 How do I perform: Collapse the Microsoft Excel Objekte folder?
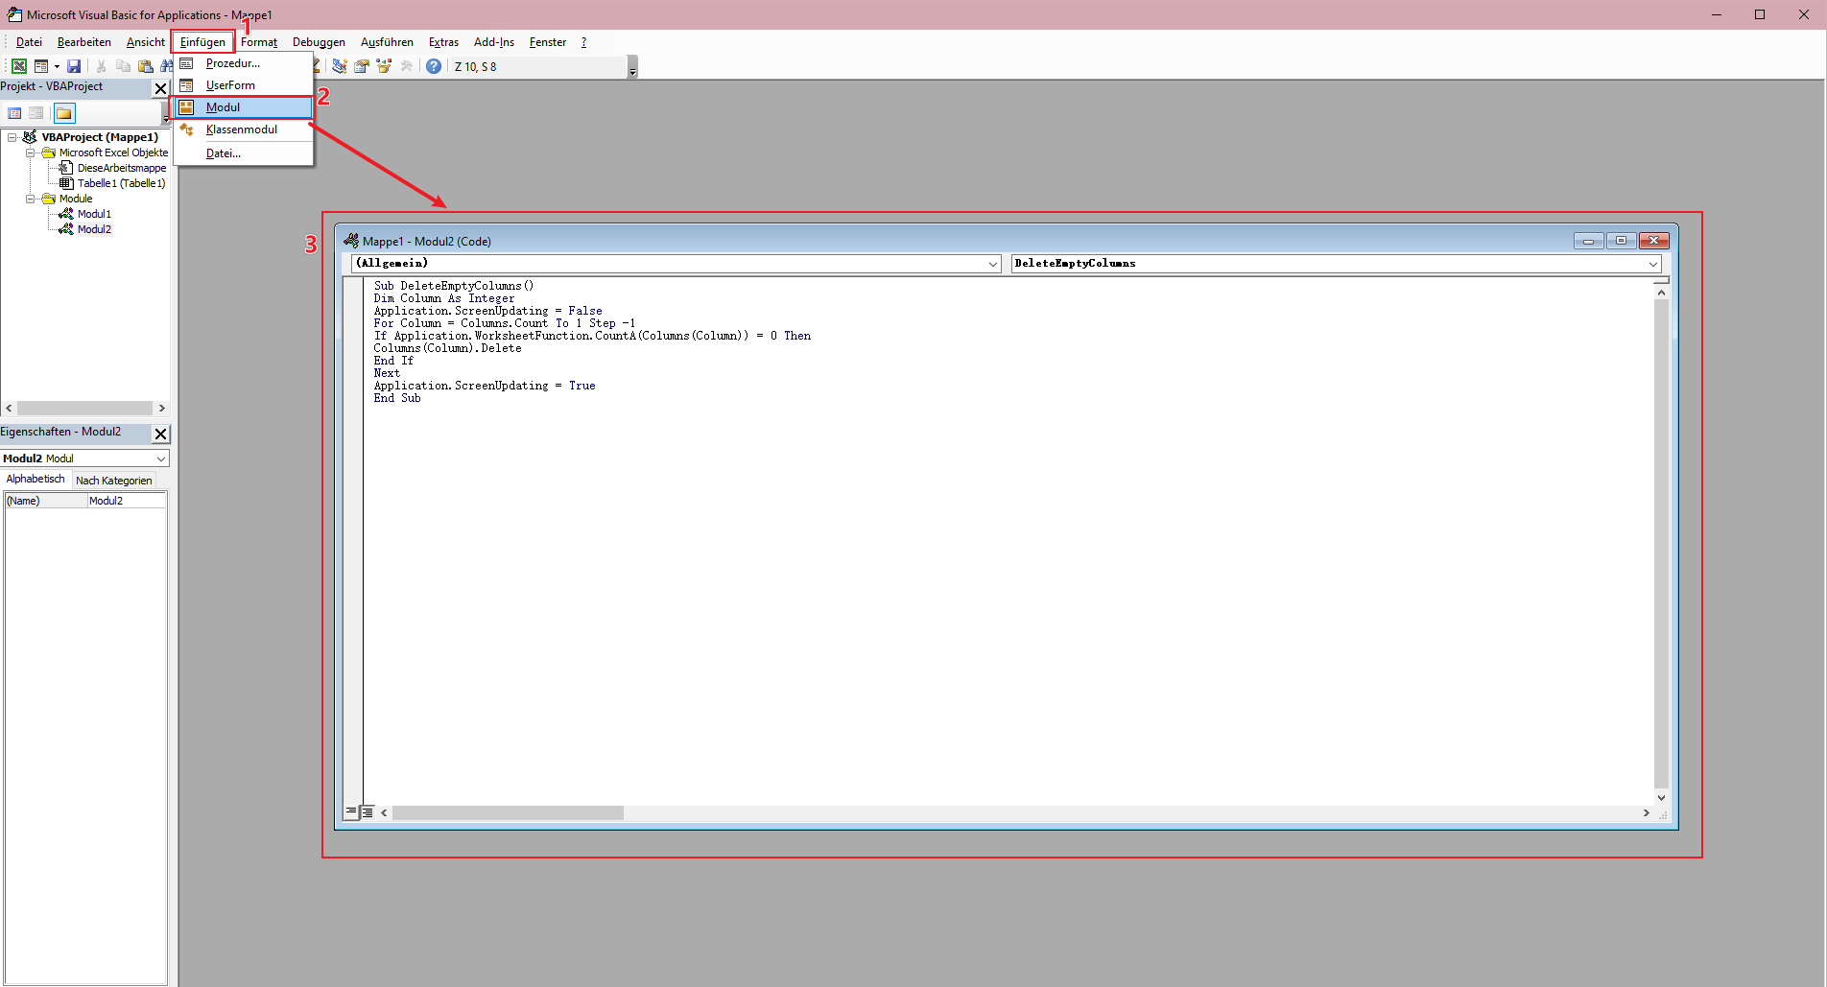point(30,153)
